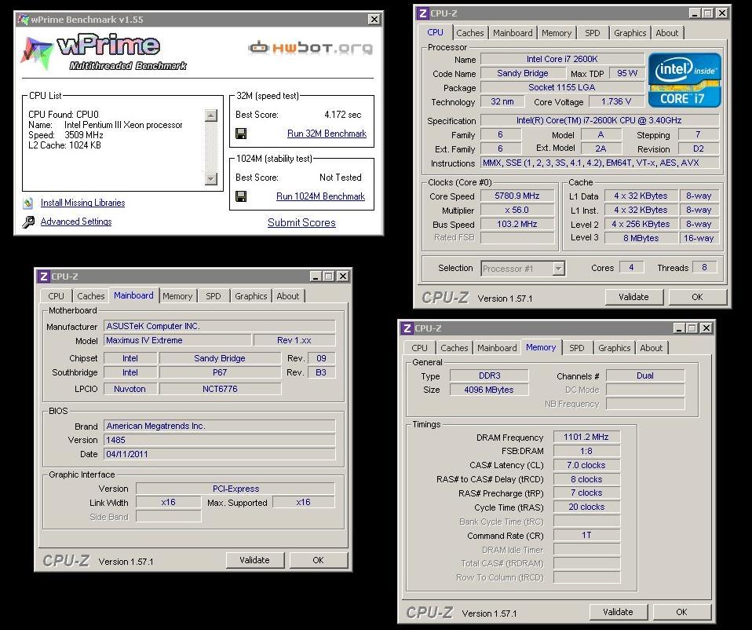
Task: Switch to Graphics tab in the CPU window
Action: pos(630,33)
